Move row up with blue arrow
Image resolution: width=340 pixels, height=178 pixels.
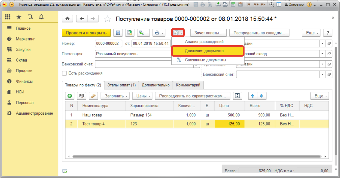tap(252, 96)
